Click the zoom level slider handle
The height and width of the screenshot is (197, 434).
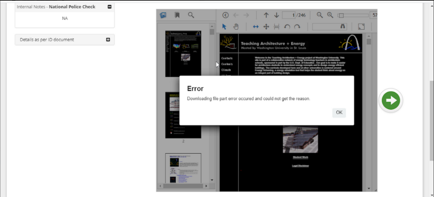pos(341,15)
